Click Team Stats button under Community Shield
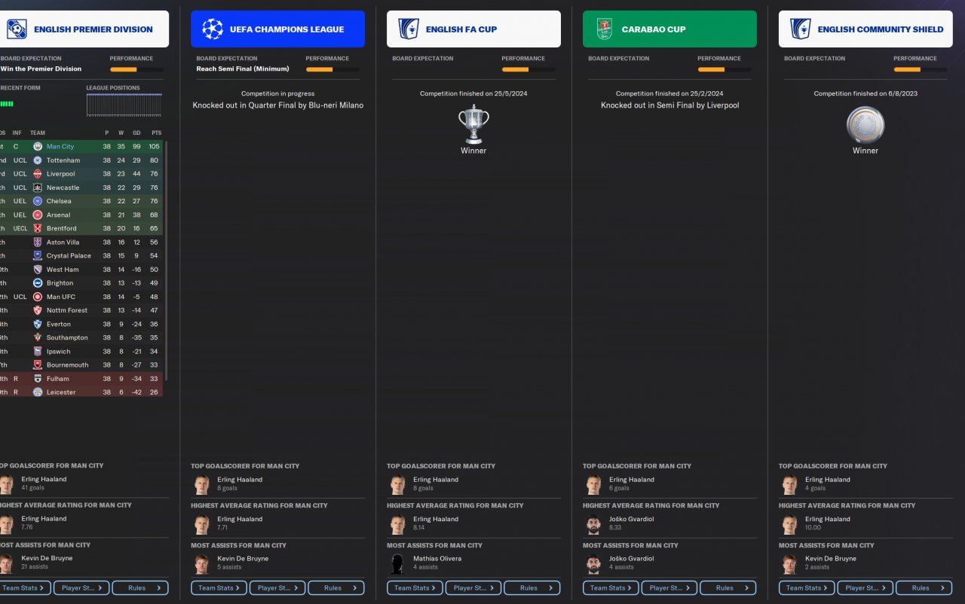The height and width of the screenshot is (604, 965). point(807,588)
